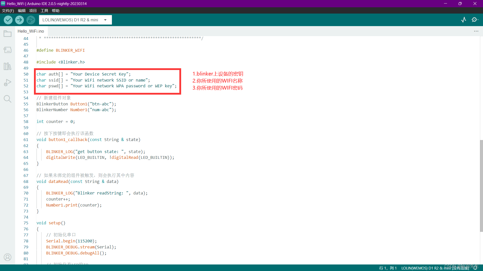Image resolution: width=483 pixels, height=271 pixels.
Task: Open the Sketchbook folder panel
Action: tap(8, 34)
